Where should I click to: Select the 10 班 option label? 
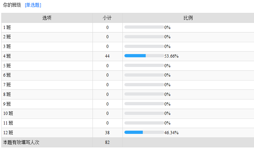8,113
